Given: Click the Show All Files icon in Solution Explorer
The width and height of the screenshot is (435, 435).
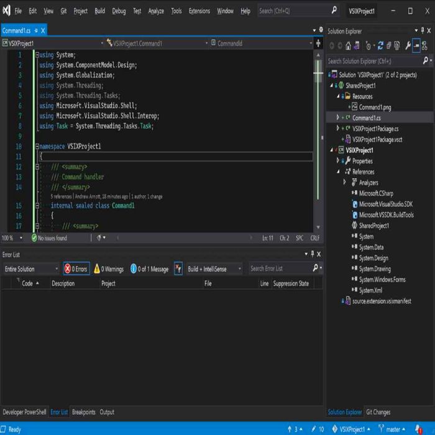Looking at the screenshot, I should (x=397, y=46).
